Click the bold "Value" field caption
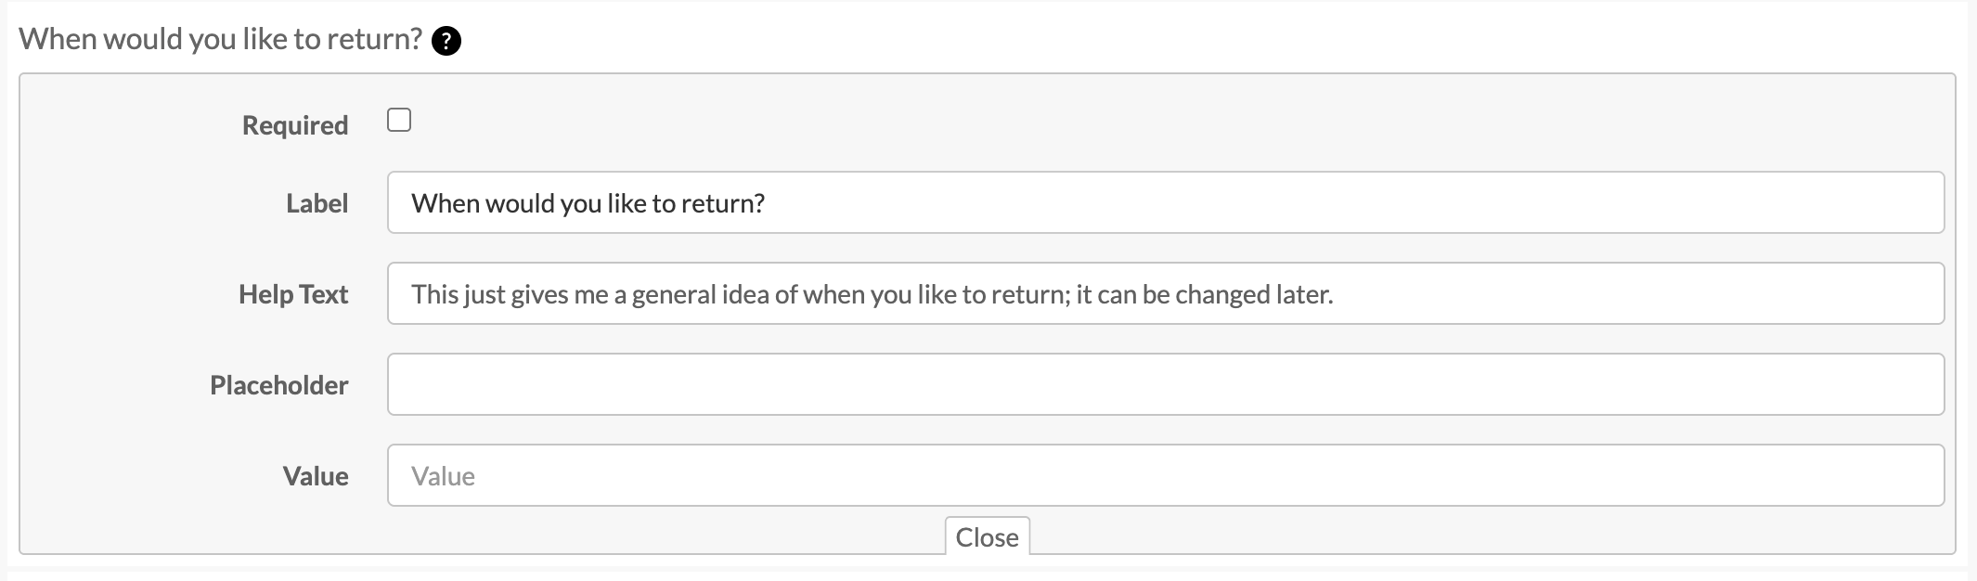Viewport: 1977px width, 581px height. [x=316, y=476]
